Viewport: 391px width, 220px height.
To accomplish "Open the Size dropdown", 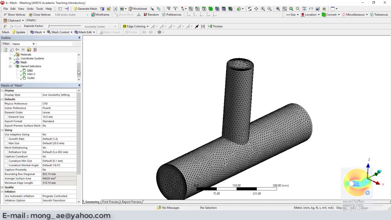I will tap(292, 14).
